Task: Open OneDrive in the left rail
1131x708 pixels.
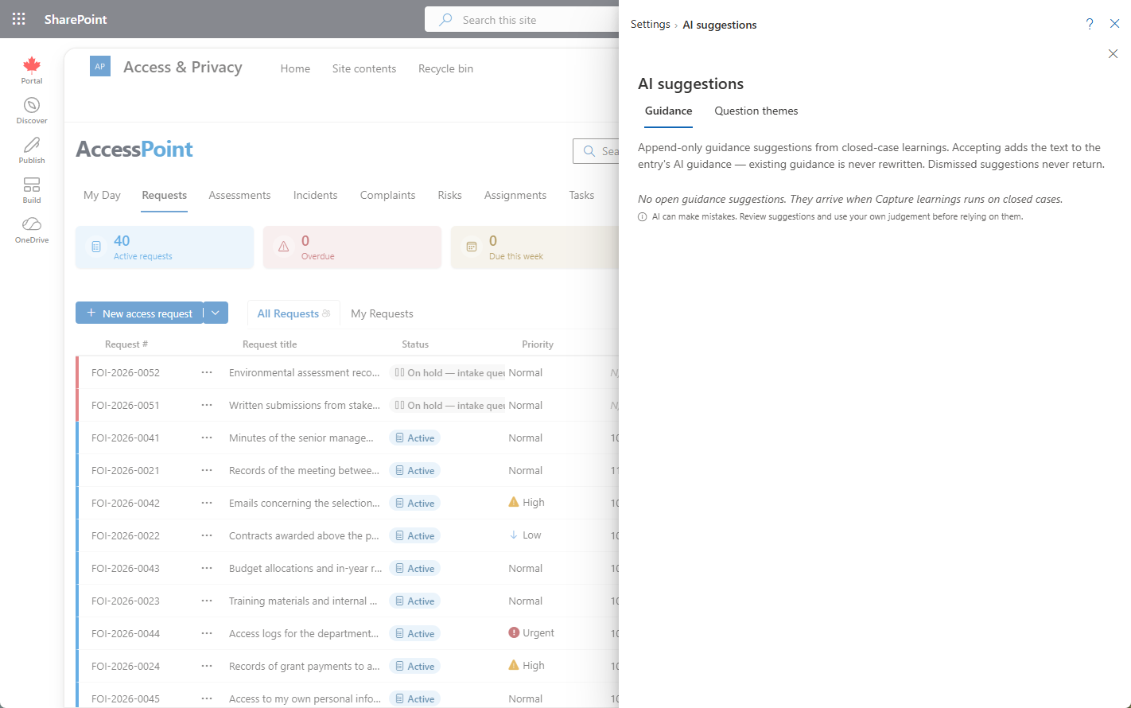Action: click(32, 230)
